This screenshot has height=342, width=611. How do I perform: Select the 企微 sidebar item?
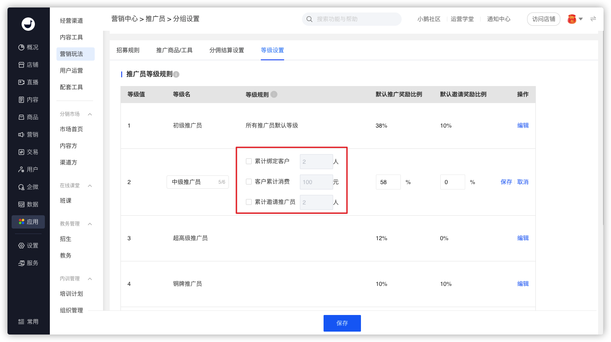28,187
